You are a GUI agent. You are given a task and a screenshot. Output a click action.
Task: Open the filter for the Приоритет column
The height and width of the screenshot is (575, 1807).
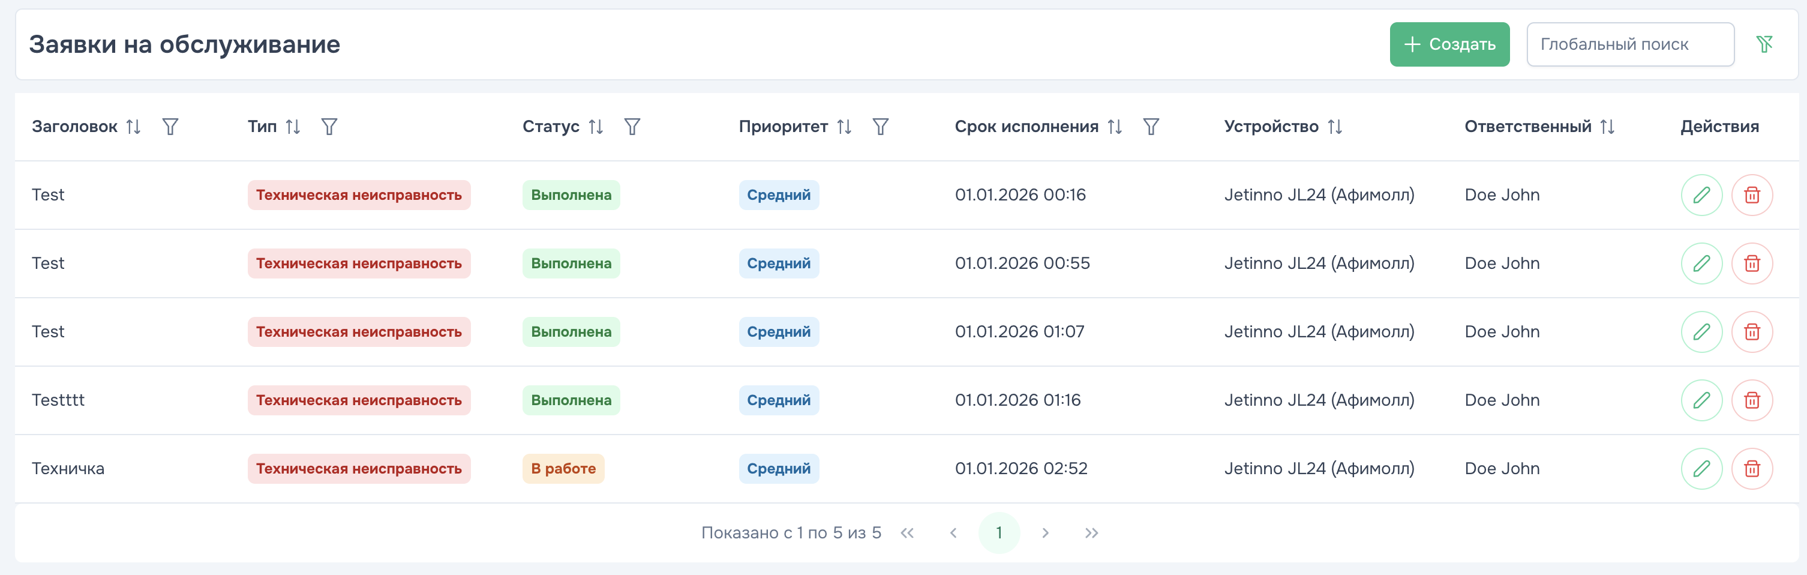tap(881, 127)
